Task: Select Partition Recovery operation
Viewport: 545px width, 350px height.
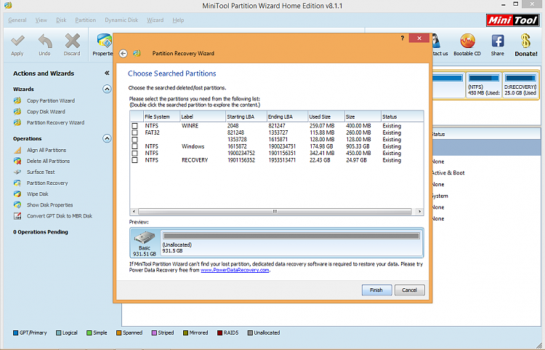Action: coord(47,183)
